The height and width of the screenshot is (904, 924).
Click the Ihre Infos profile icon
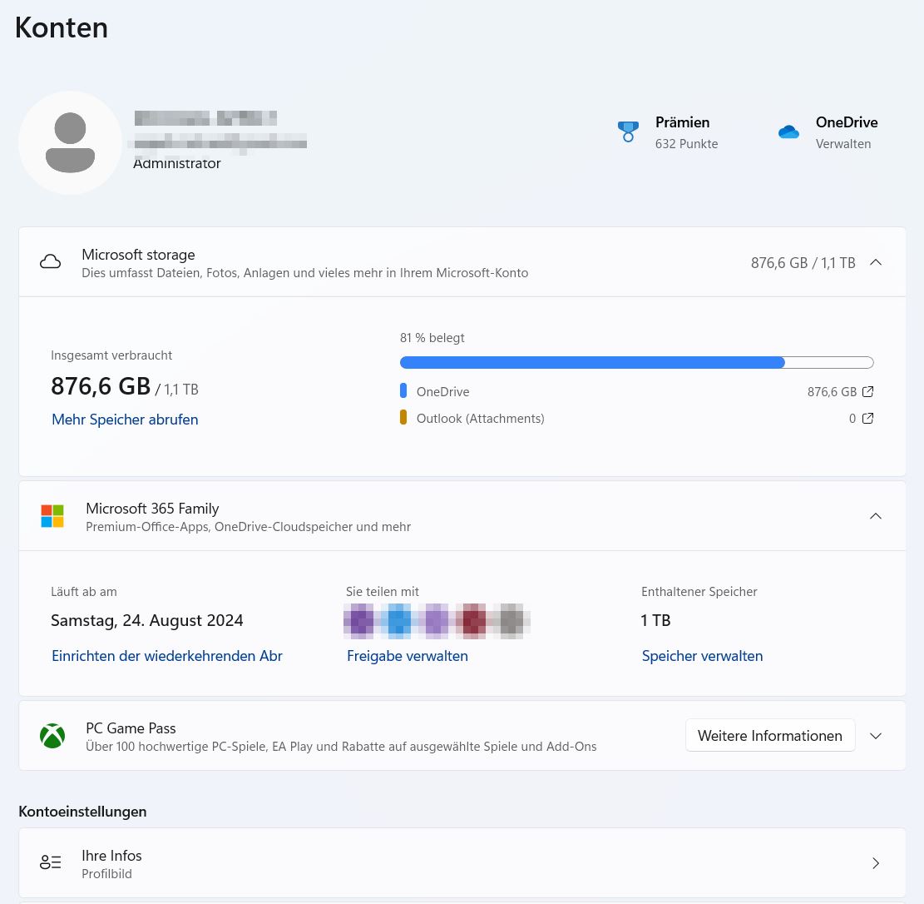tap(51, 862)
